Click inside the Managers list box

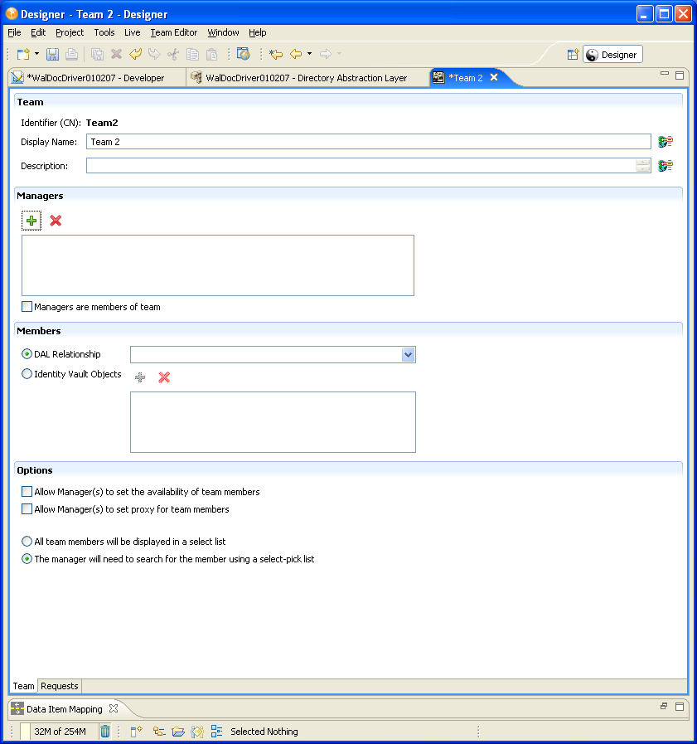tap(218, 265)
